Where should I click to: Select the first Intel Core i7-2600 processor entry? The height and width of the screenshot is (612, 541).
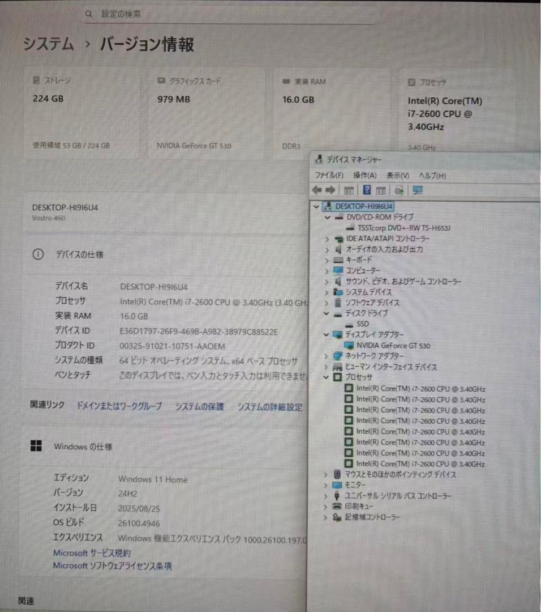pyautogui.click(x=422, y=388)
